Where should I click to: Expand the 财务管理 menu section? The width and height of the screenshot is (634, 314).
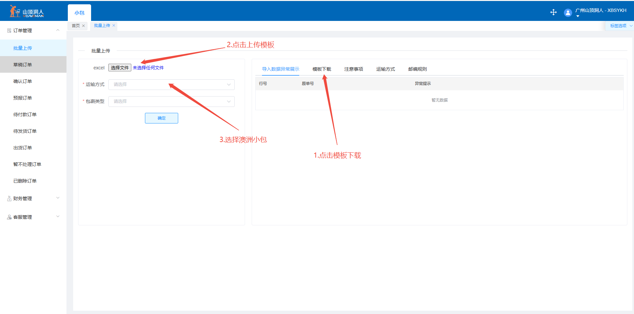58,198
